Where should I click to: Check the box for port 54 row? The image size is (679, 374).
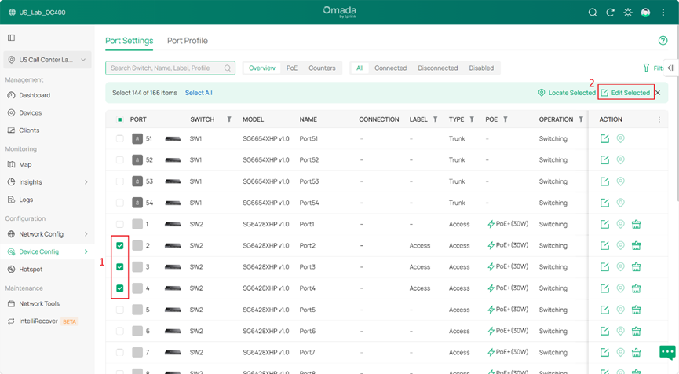[x=120, y=203]
